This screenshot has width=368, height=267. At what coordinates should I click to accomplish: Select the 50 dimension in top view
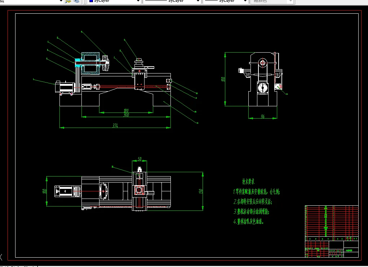(x=139, y=159)
